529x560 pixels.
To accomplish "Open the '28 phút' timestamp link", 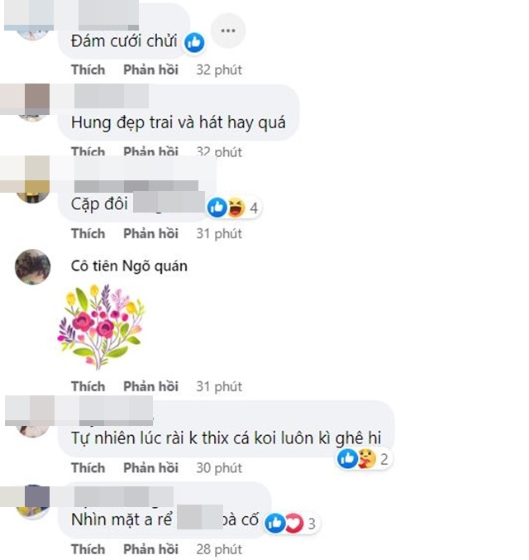I will click(219, 549).
